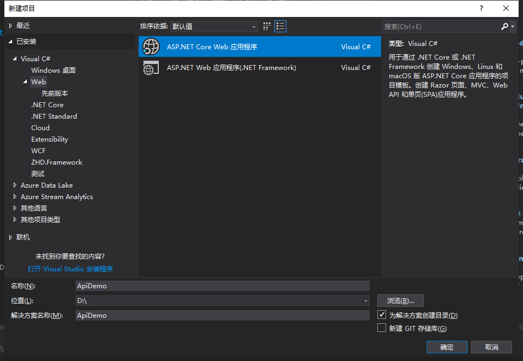Expand the Azure Data Lake node

15,185
